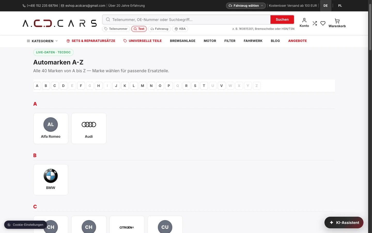Open the Citroën brand card
Screen dimensions: 372x233
127,224
